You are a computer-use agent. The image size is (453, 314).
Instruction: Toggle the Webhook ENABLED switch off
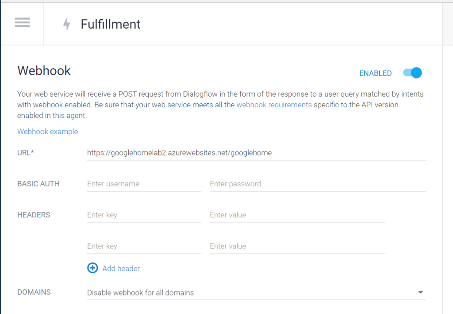click(412, 73)
